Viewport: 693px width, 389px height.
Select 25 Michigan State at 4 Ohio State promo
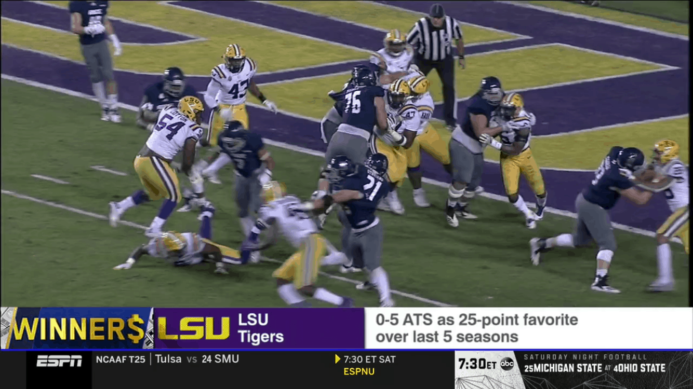(x=594, y=368)
